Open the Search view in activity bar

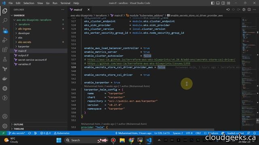pos(5,21)
